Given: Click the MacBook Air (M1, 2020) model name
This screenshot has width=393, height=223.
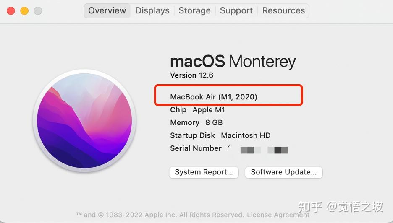Looking at the screenshot, I should tap(213, 97).
